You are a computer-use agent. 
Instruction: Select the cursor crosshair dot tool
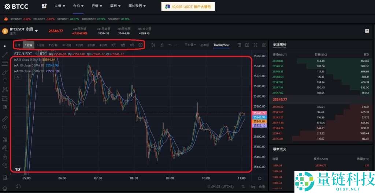point(5,46)
